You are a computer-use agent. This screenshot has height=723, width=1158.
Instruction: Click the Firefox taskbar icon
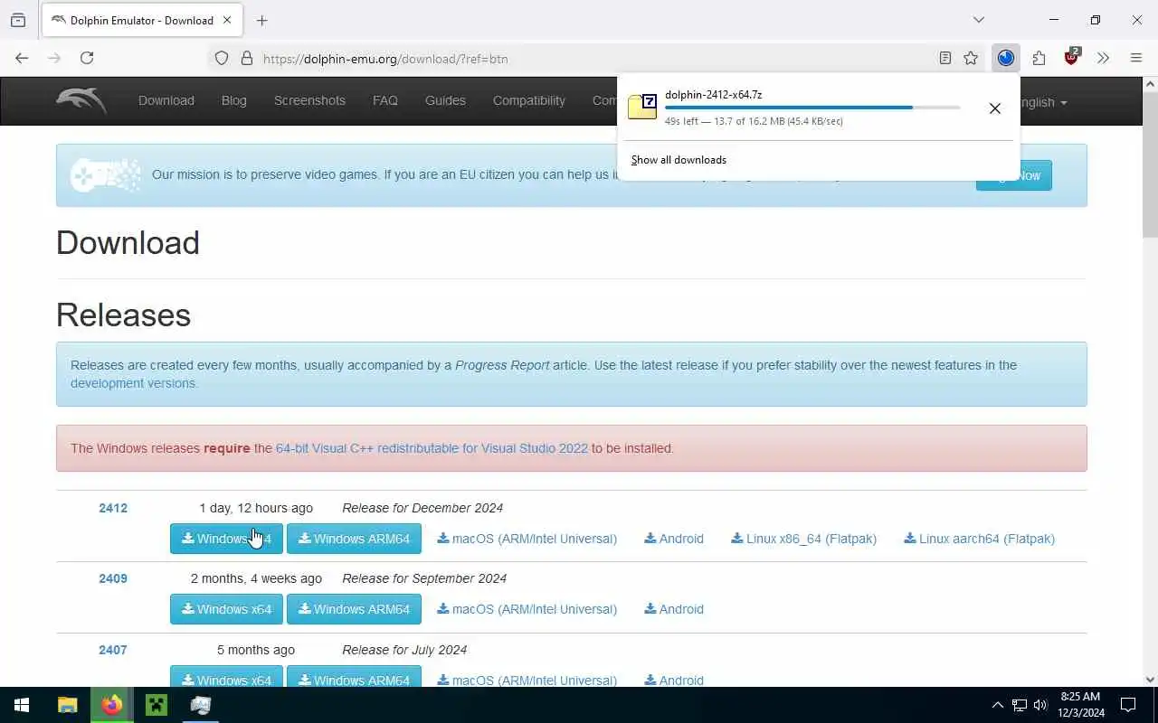tap(111, 705)
